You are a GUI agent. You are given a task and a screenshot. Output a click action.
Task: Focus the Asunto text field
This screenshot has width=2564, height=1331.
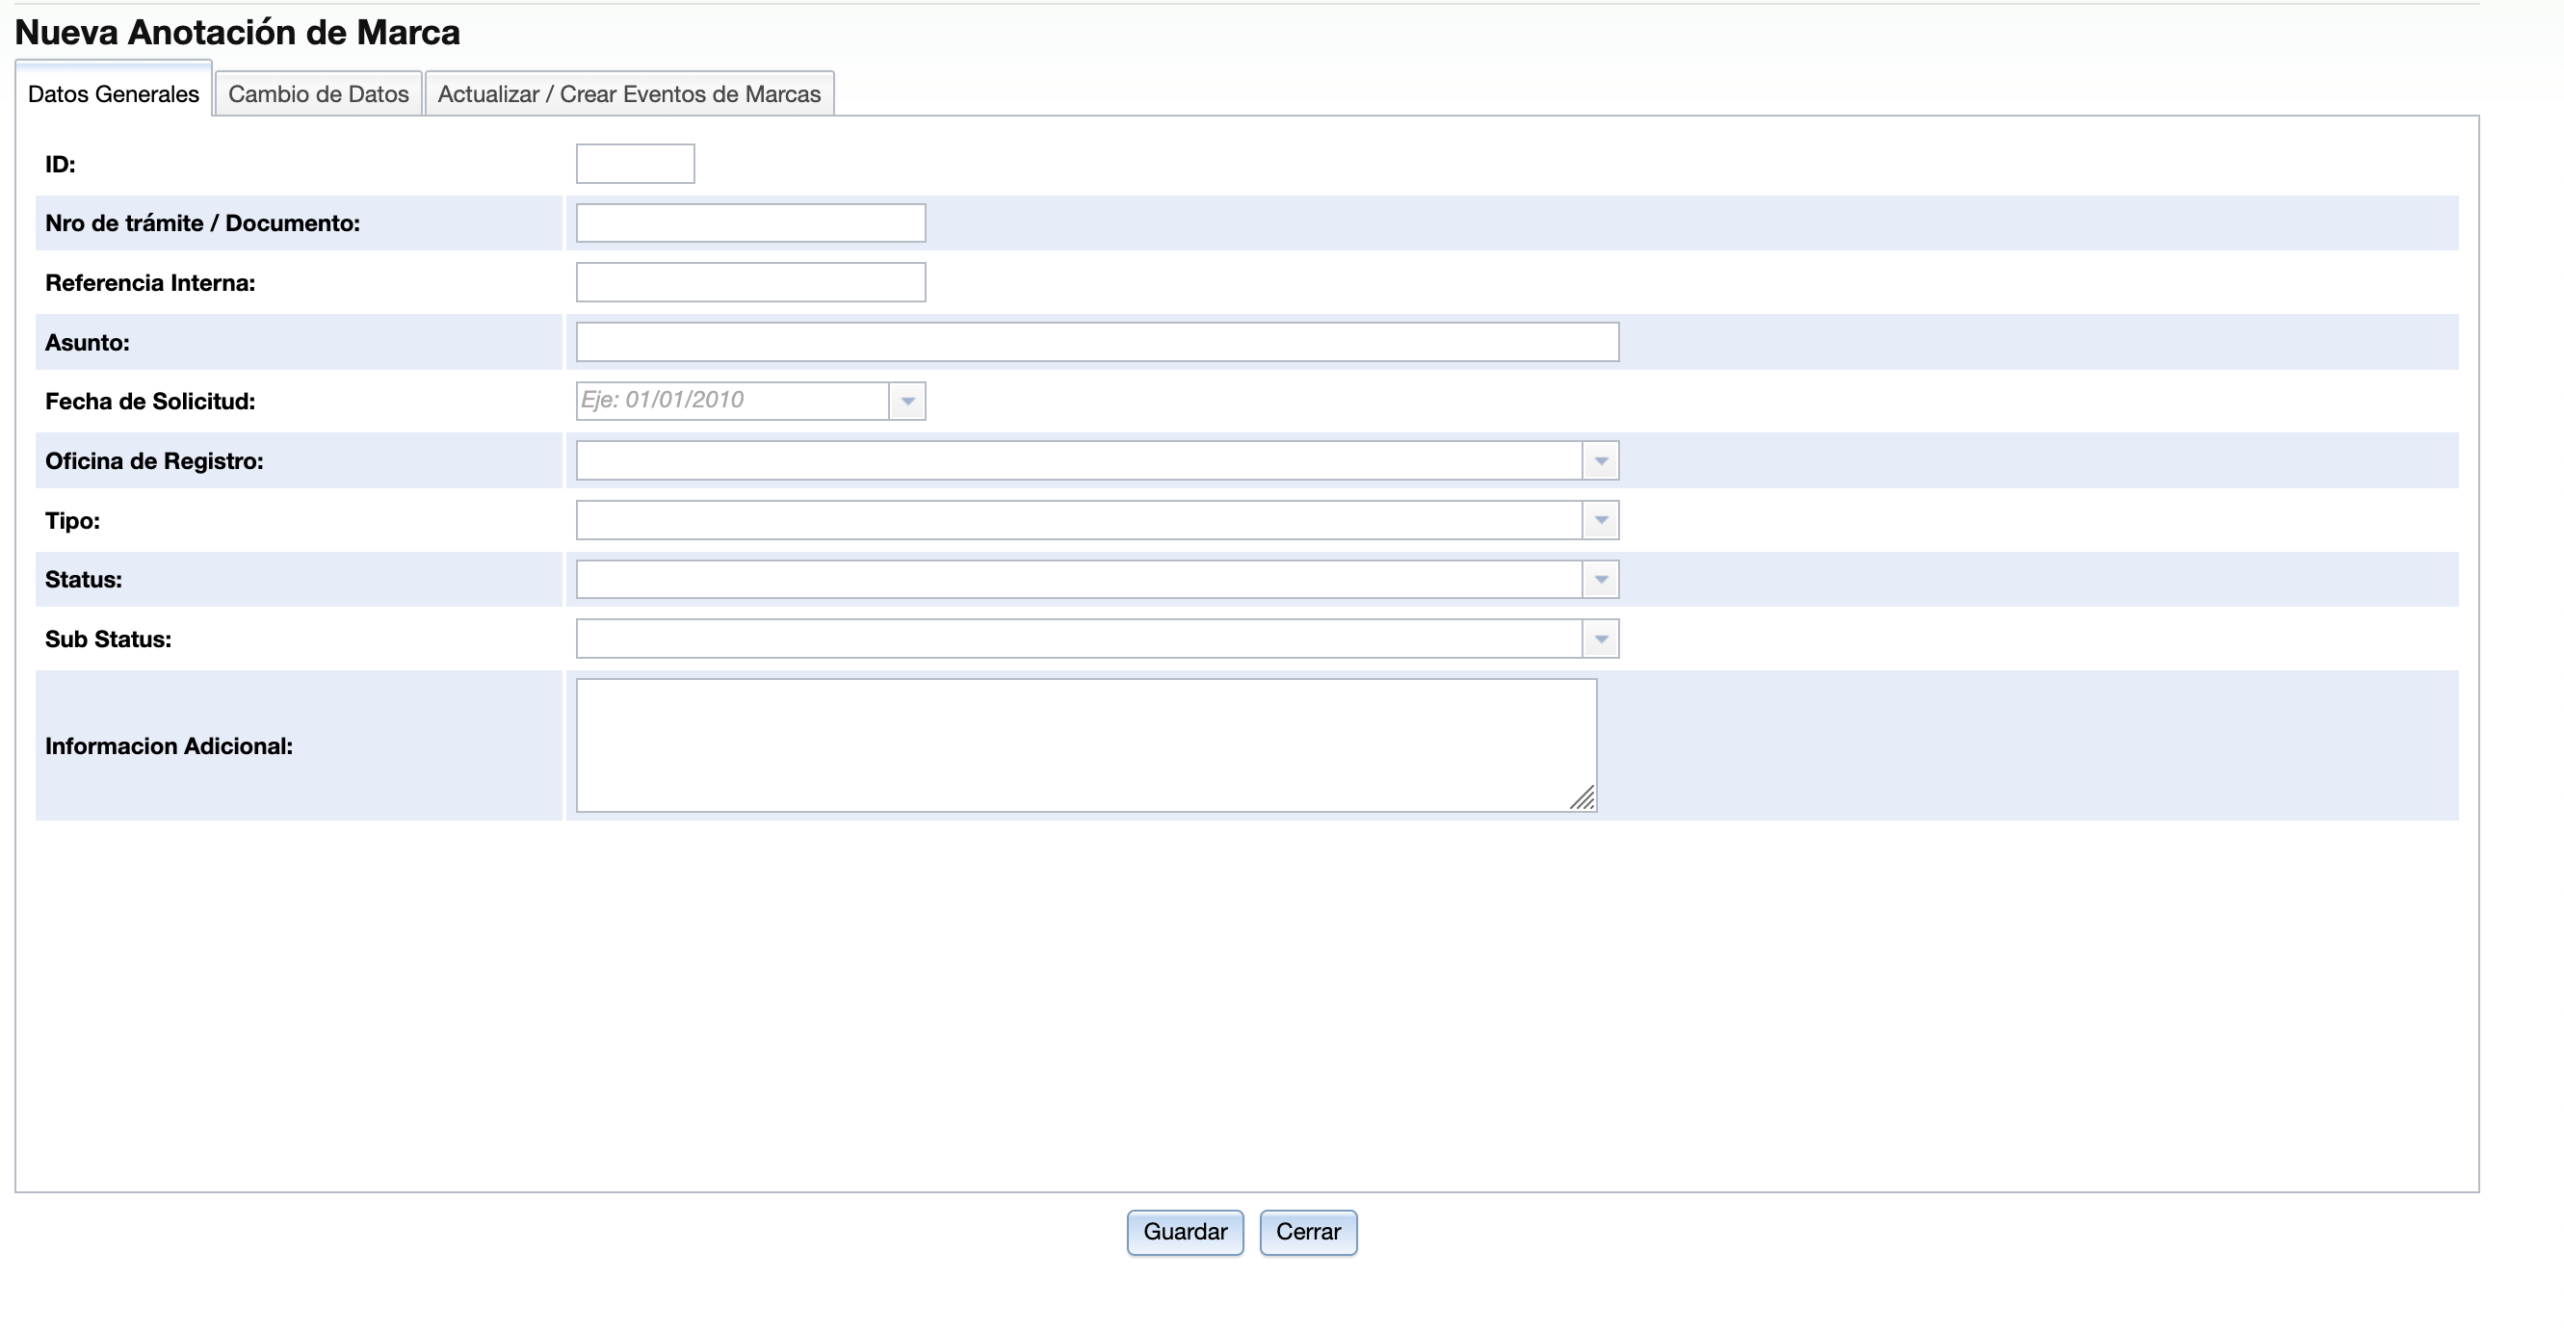tap(1097, 343)
